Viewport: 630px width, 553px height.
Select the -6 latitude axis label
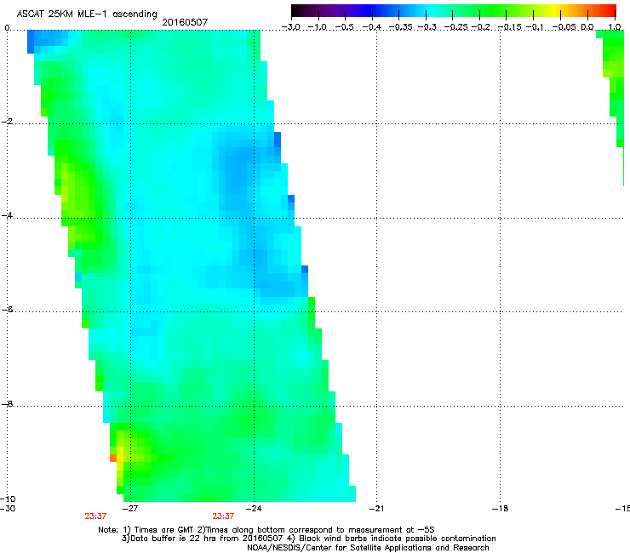pyautogui.click(x=7, y=310)
